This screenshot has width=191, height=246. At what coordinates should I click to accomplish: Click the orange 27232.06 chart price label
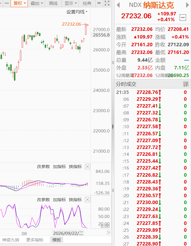(x=71, y=24)
